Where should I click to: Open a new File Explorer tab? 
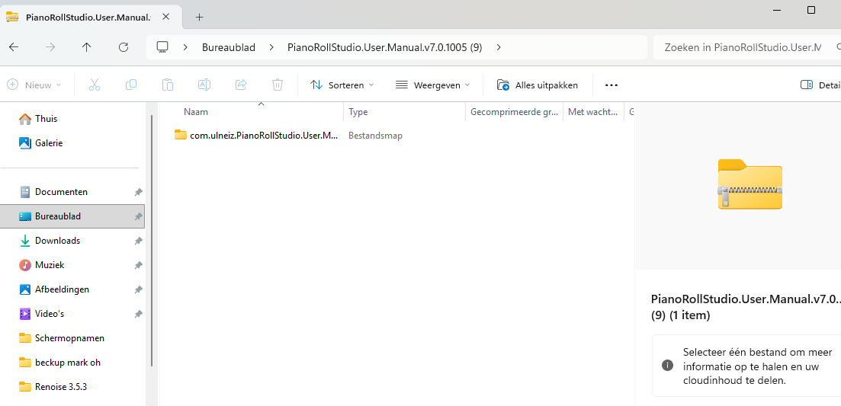[200, 17]
